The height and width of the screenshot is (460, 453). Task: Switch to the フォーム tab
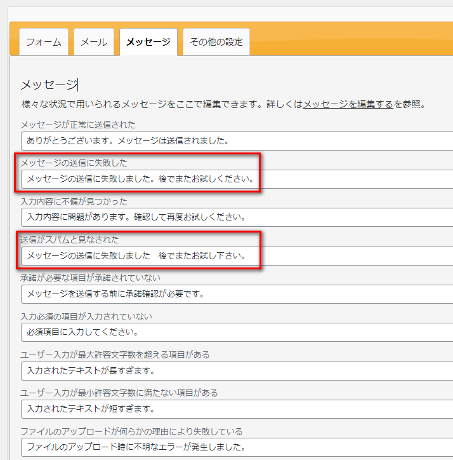click(x=44, y=42)
